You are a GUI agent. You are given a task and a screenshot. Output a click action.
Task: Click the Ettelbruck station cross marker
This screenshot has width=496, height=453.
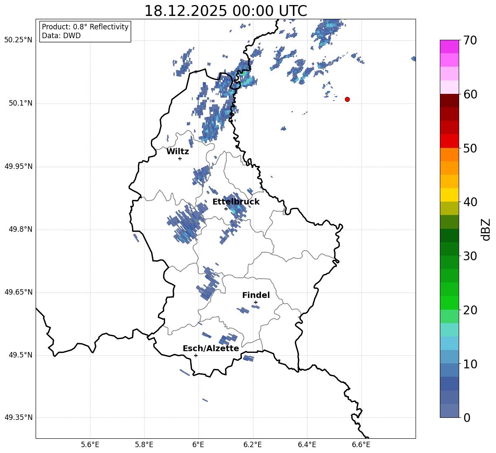tap(226, 209)
